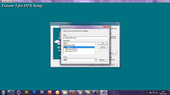Click the Path text field
Viewport: 170px width, 95px height.
[x=85, y=38]
